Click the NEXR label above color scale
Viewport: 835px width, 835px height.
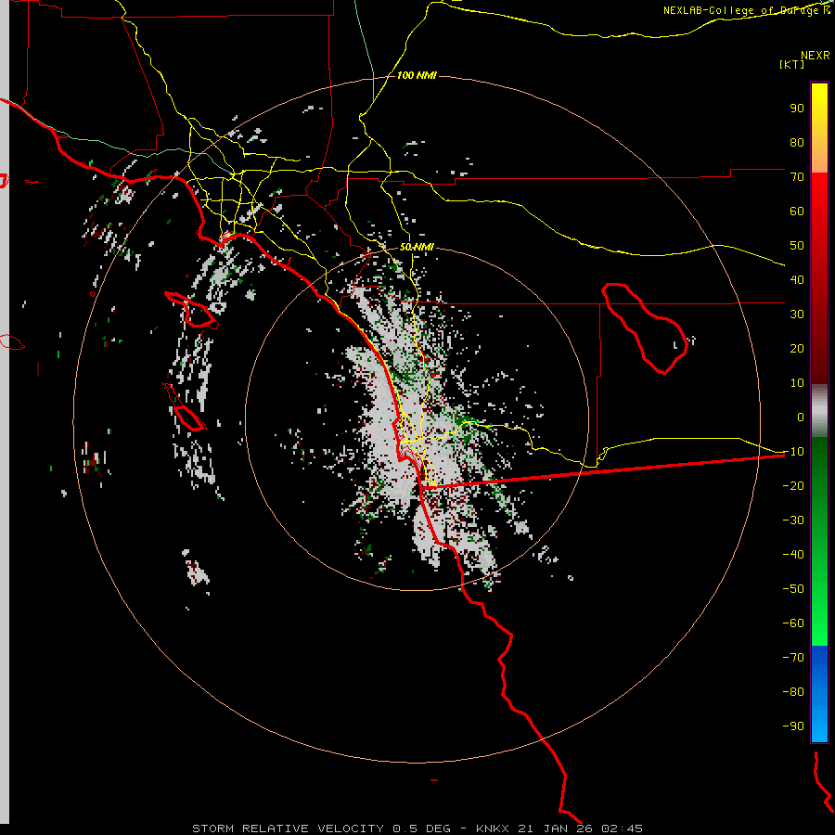[816, 56]
